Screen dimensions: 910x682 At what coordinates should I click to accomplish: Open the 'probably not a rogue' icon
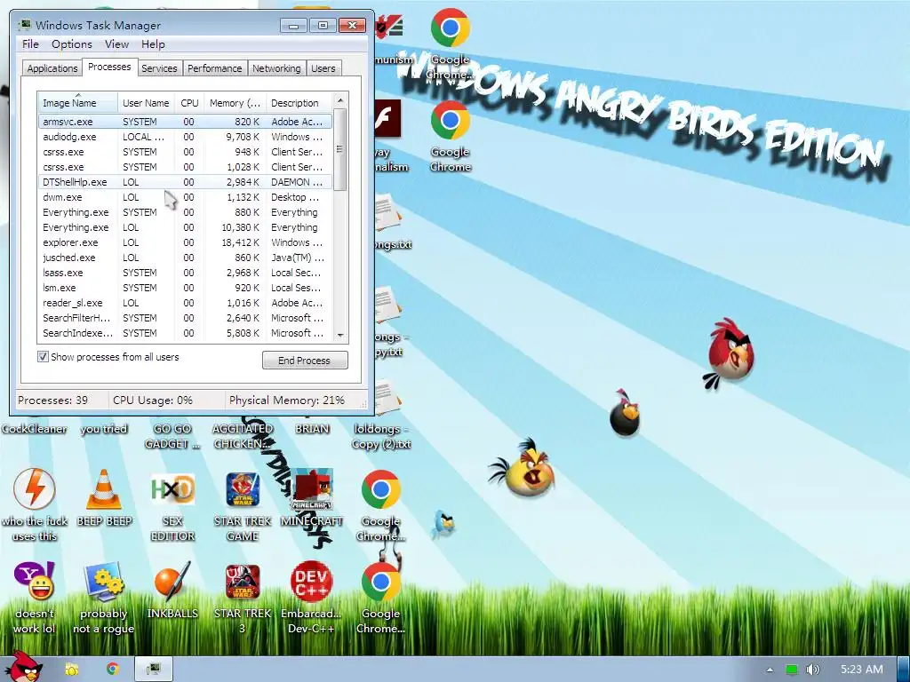click(x=103, y=598)
